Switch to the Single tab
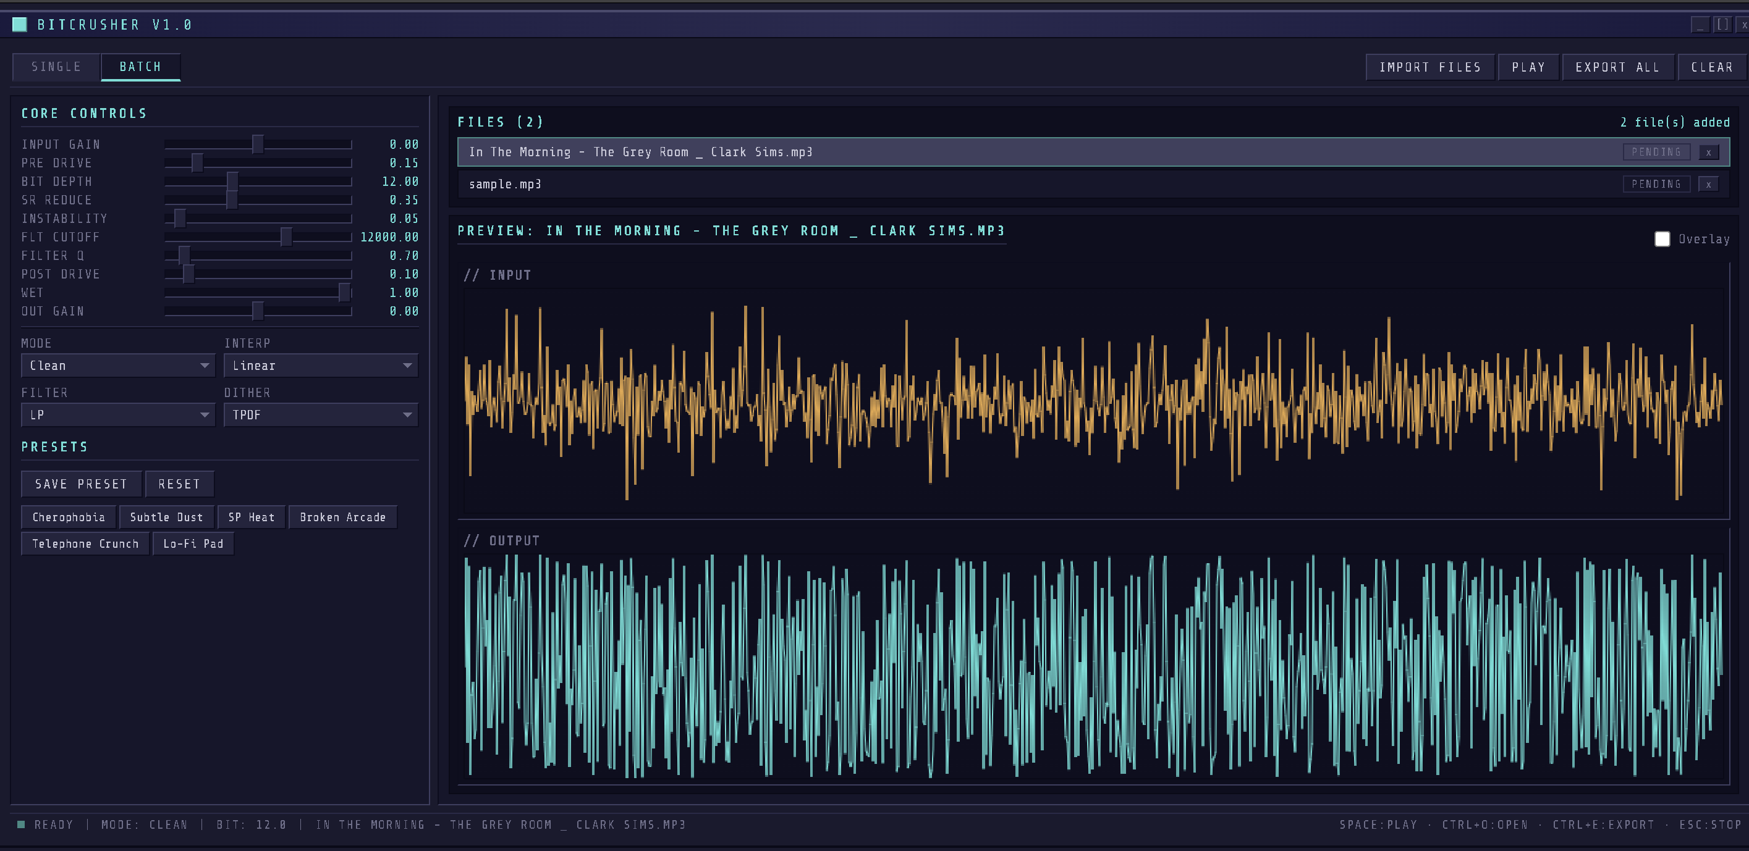Image resolution: width=1749 pixels, height=851 pixels. point(56,67)
